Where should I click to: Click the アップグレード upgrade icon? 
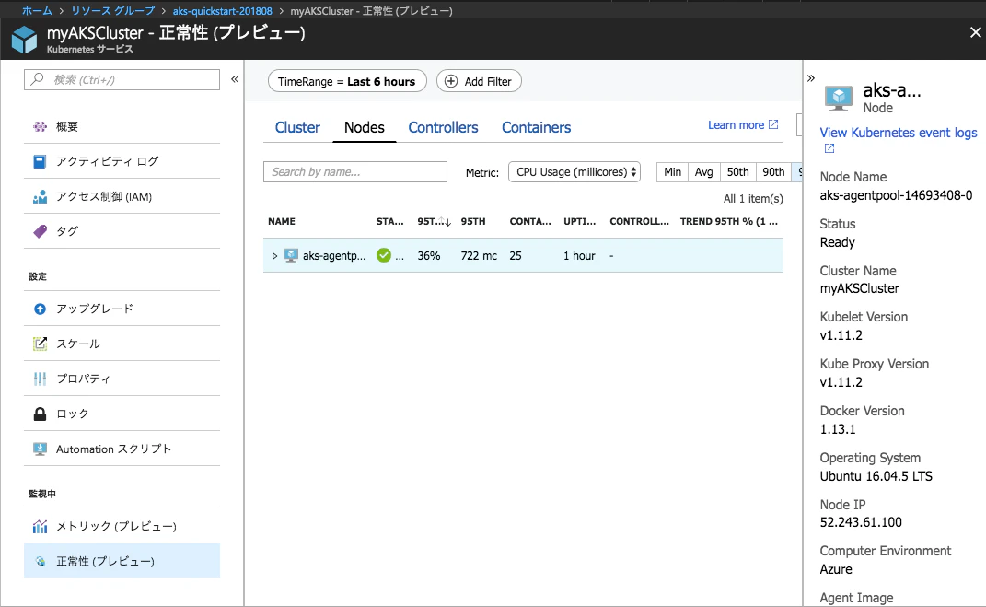tap(40, 309)
